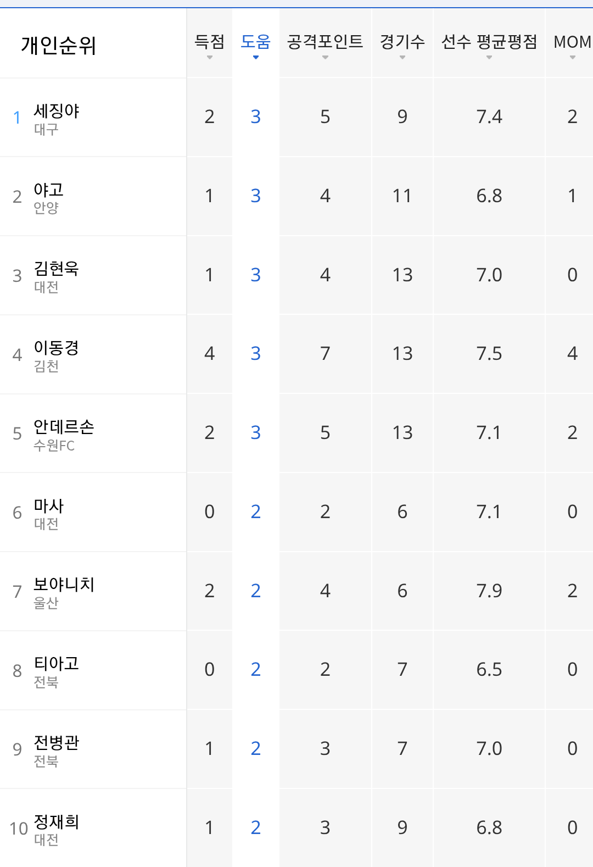Open player 김현욱 profile
Viewport: 593px width, 867px height.
(57, 269)
